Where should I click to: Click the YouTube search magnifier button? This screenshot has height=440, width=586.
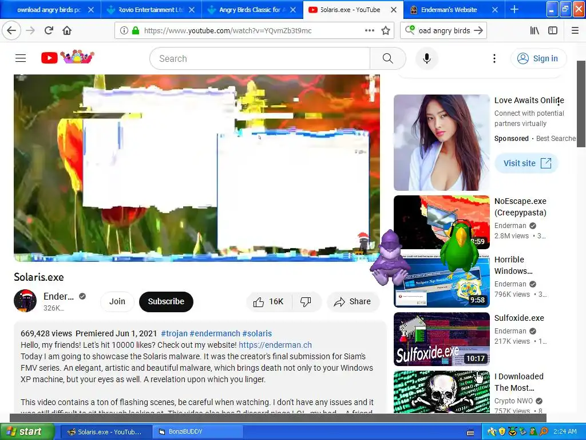click(x=387, y=58)
